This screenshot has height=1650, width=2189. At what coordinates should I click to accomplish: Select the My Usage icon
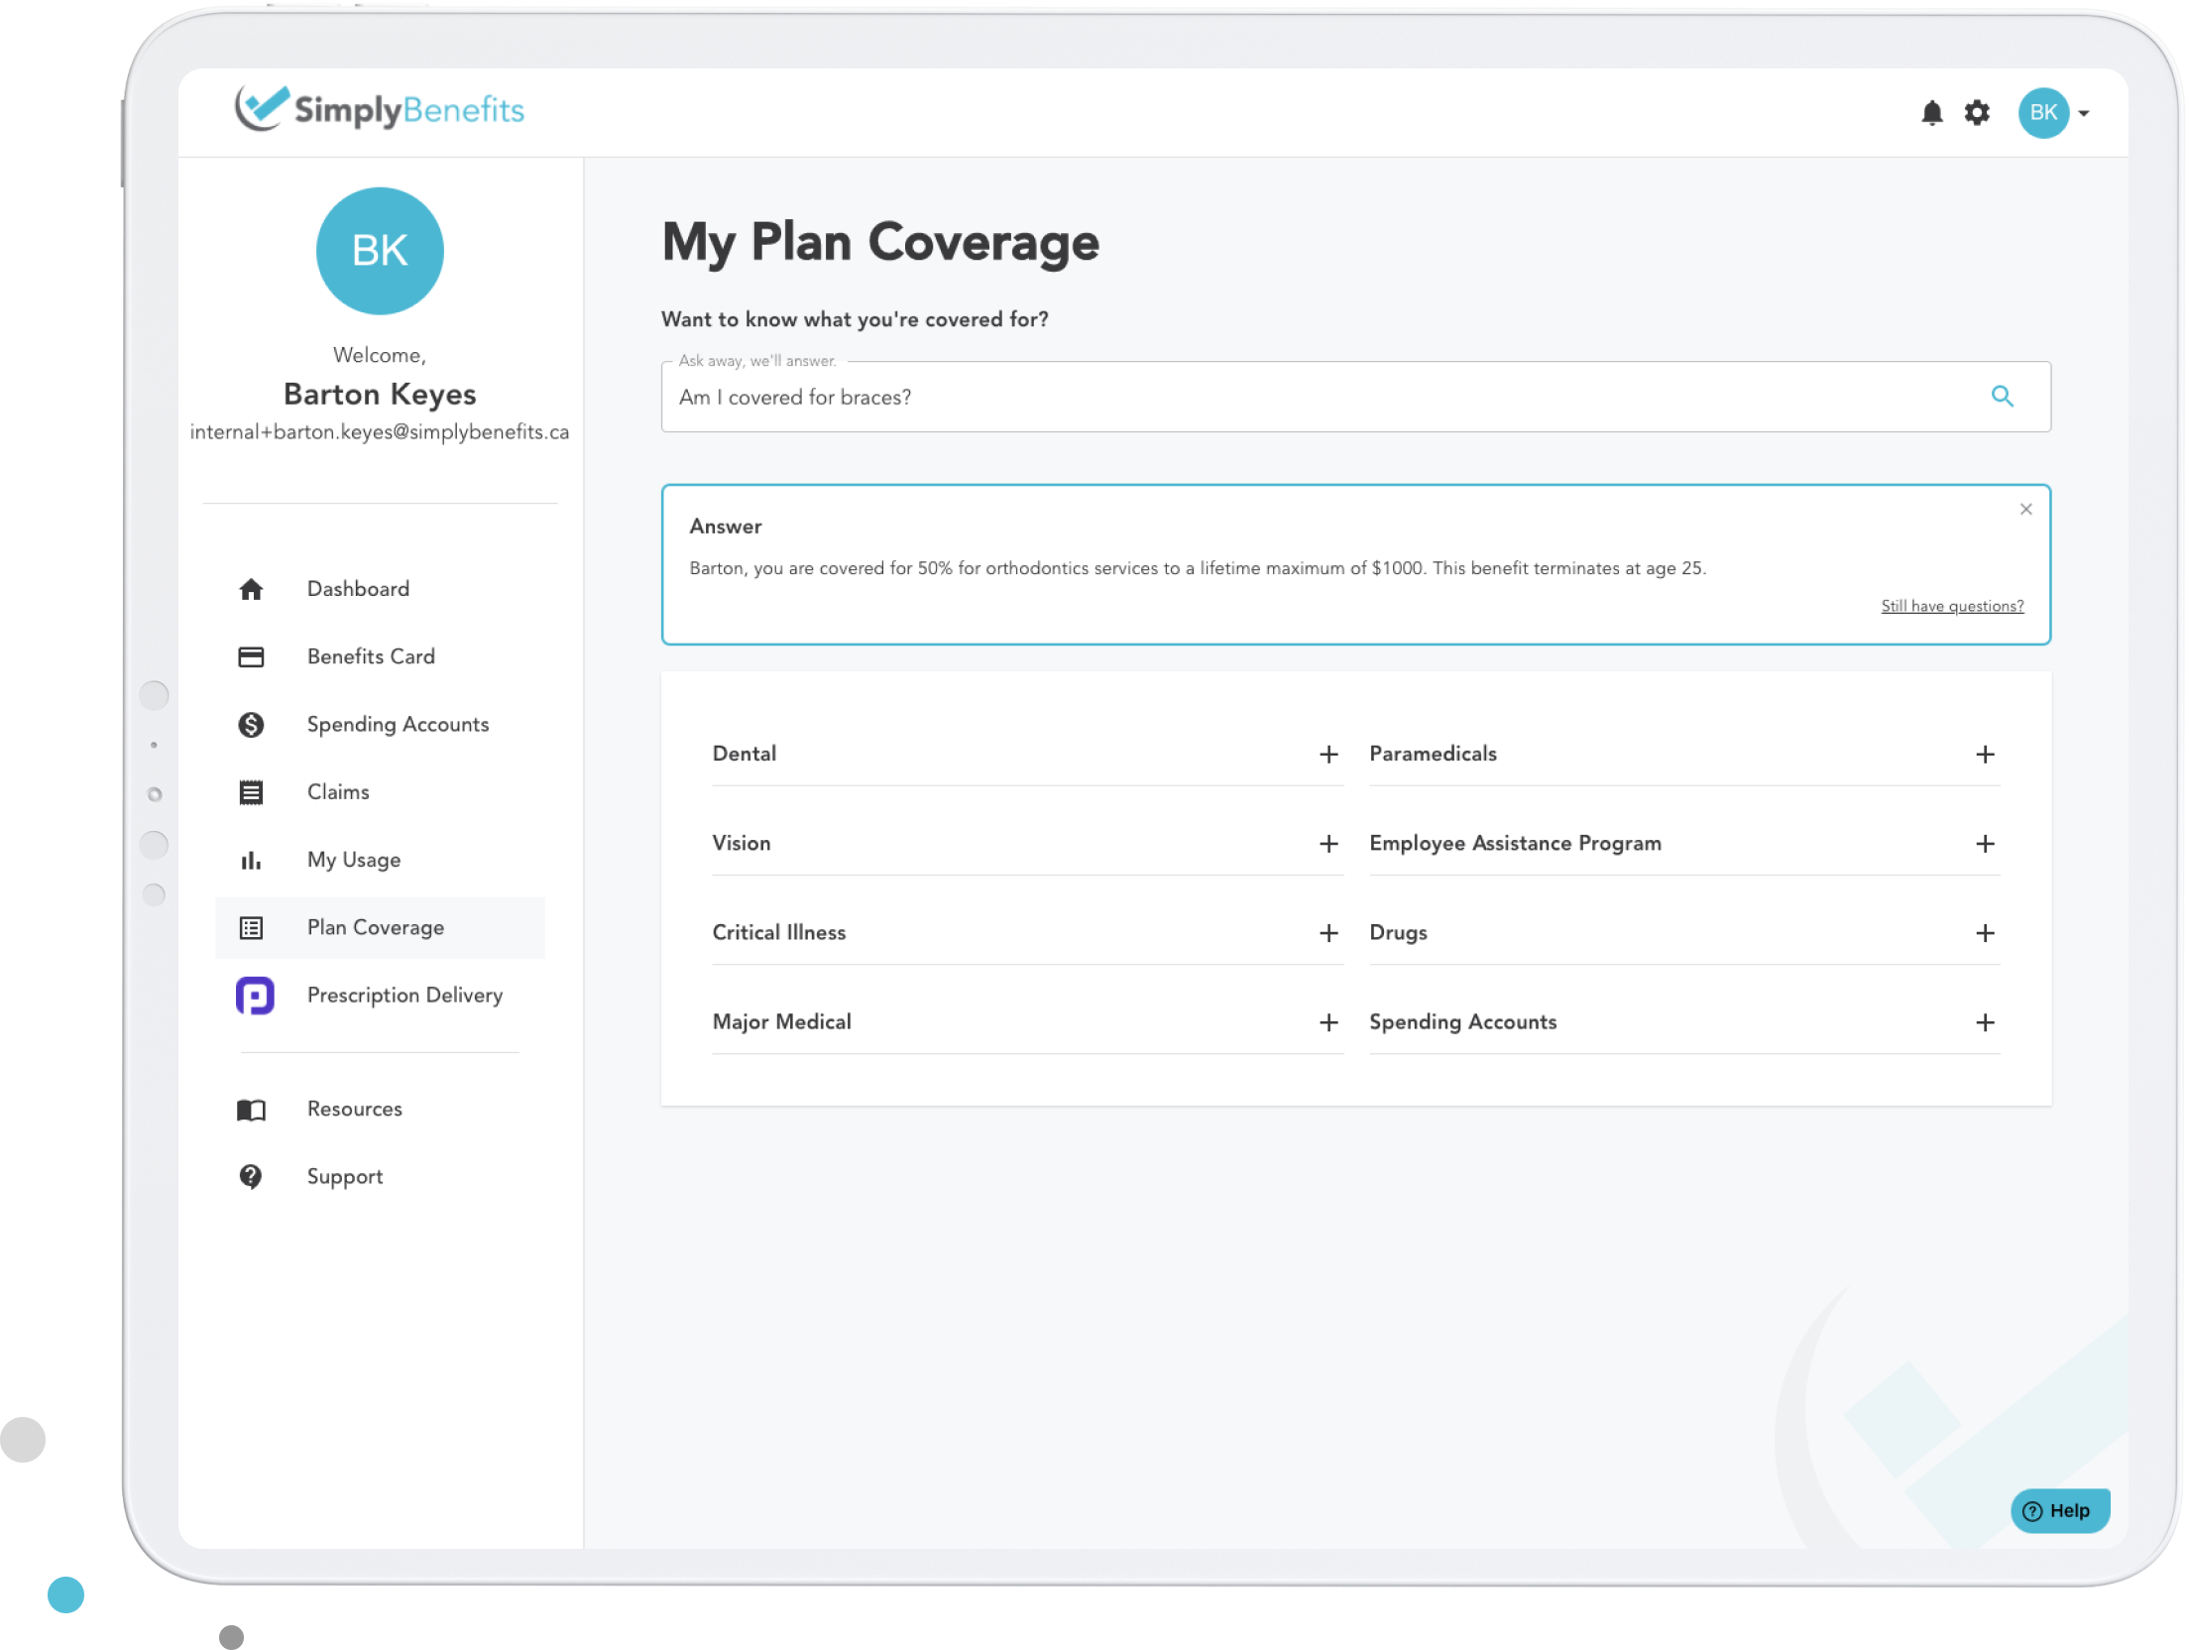click(250, 860)
